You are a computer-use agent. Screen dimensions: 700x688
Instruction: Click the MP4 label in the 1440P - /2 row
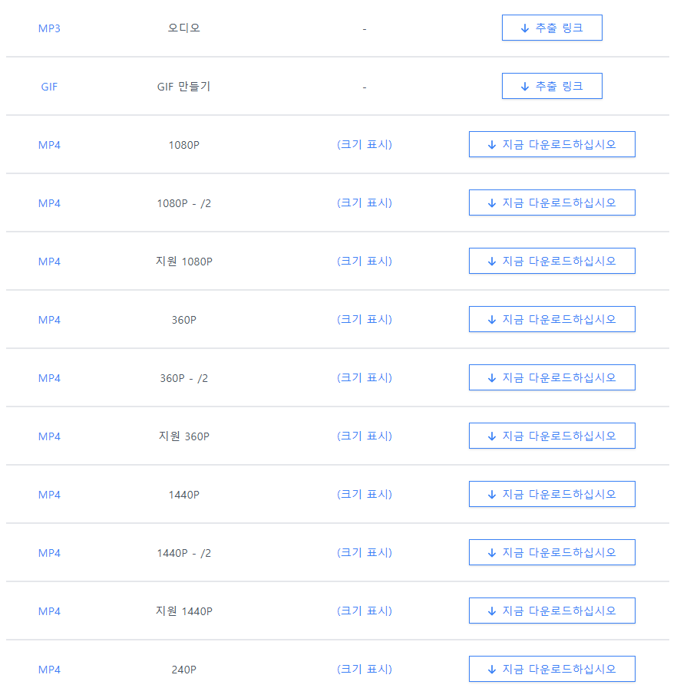pyautogui.click(x=49, y=553)
